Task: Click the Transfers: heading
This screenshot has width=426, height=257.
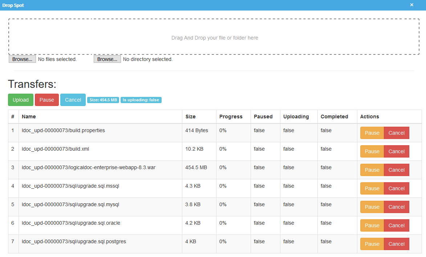Action: tap(32, 84)
